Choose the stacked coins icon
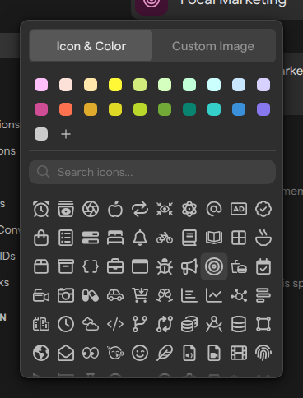Viewport: 303px width, 398px height. 189,324
